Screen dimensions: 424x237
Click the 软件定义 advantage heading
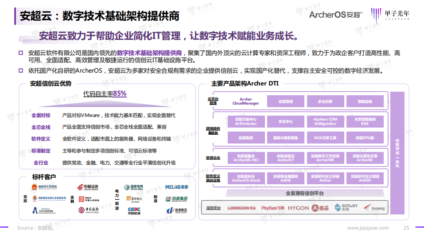(41, 139)
